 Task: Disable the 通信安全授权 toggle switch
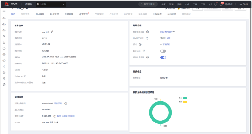[x=163, y=57]
